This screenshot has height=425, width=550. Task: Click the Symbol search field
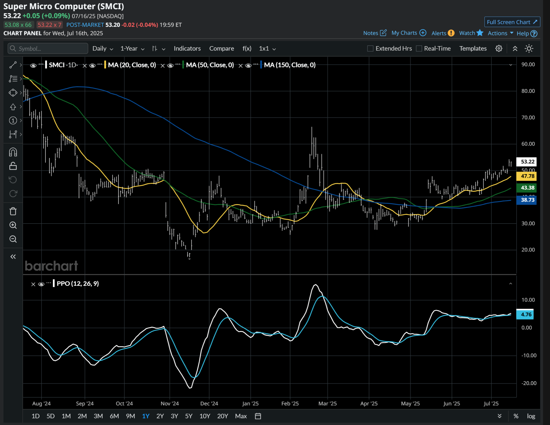pos(48,49)
